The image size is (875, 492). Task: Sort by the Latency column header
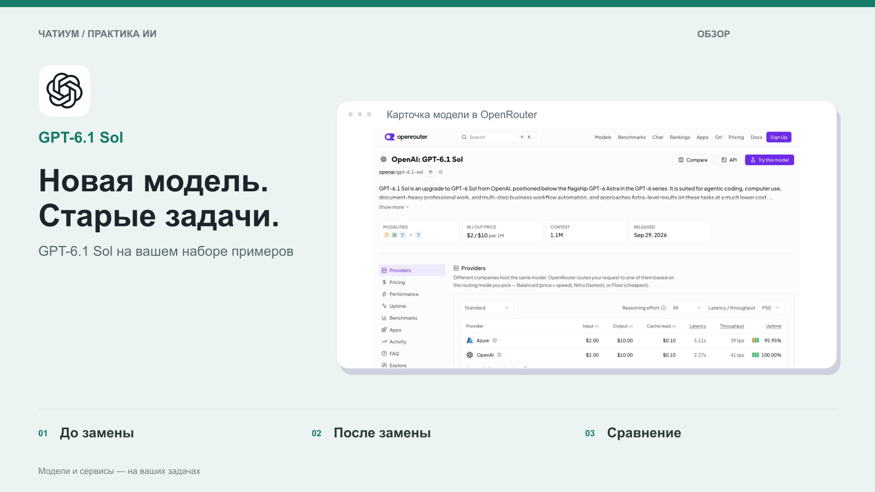click(697, 326)
